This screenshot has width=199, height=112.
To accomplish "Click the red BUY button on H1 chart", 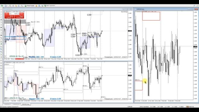I will pos(21,14).
